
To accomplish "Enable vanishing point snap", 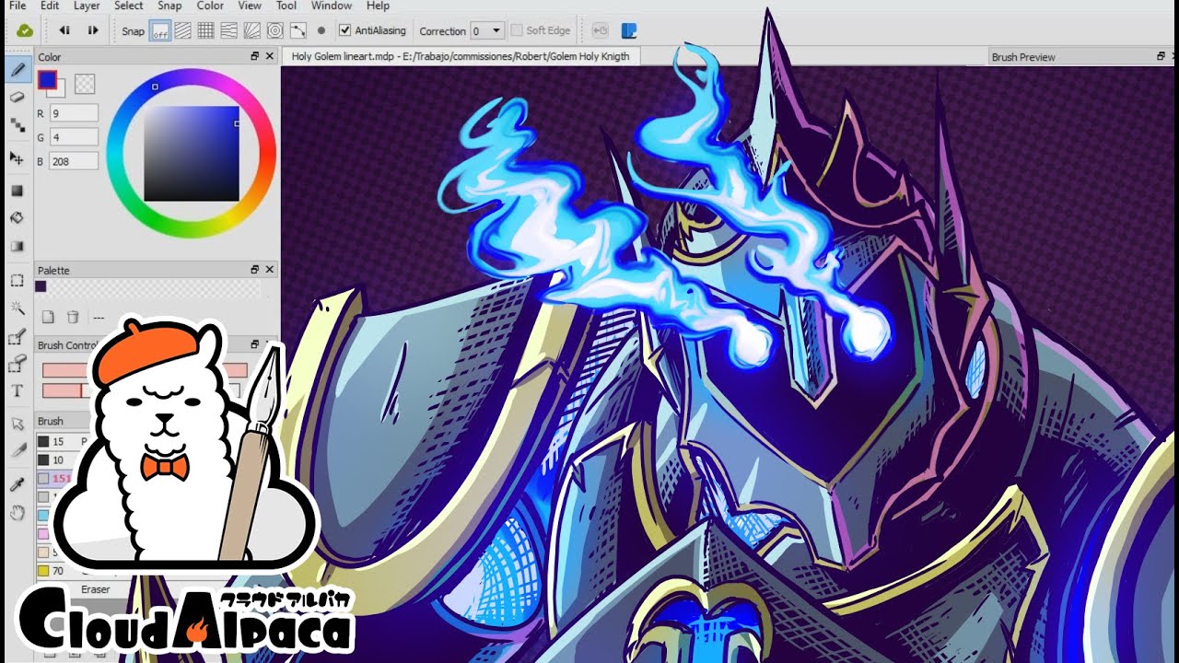I will tap(229, 30).
